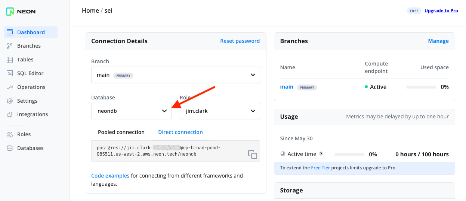Screen dimensions: 466x201
Task: Open the Database dropdown showing neondb
Action: pos(131,111)
